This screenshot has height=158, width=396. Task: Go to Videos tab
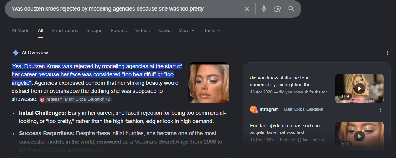pos(143,31)
